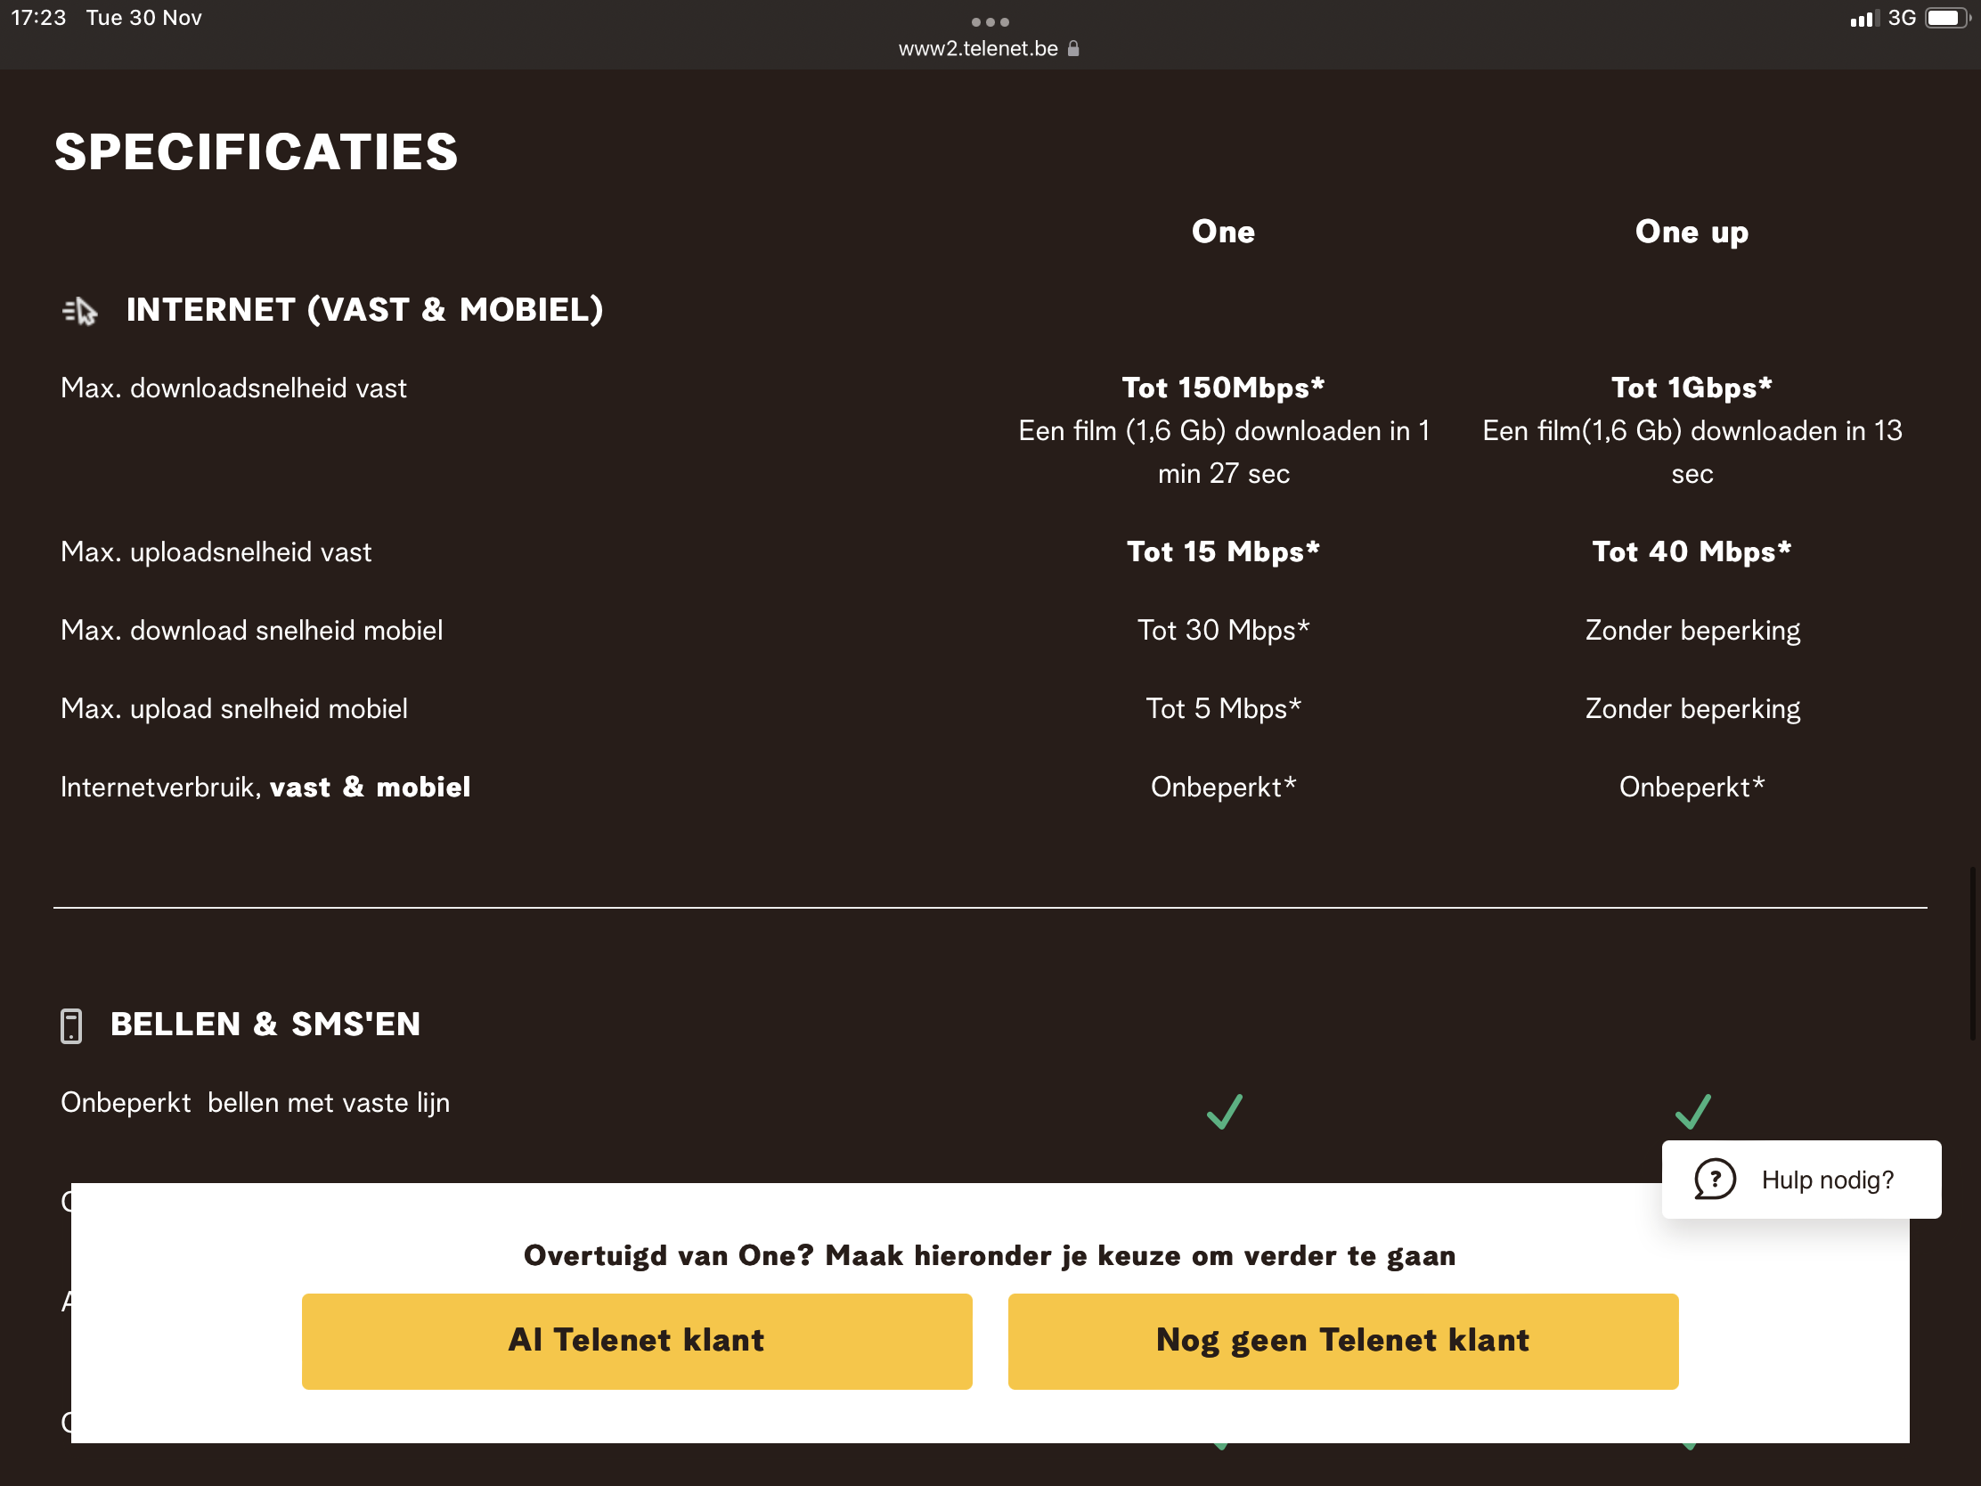Tap the www2.telenet.be address field
This screenshot has height=1486, width=1981.
(978, 48)
